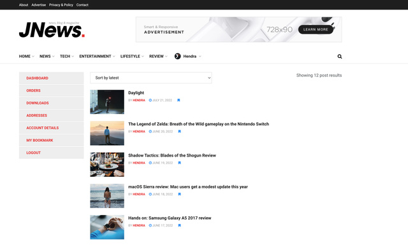Open Shadow Tactics: Blades of the Shogun Review
The width and height of the screenshot is (408, 245).
(172, 155)
